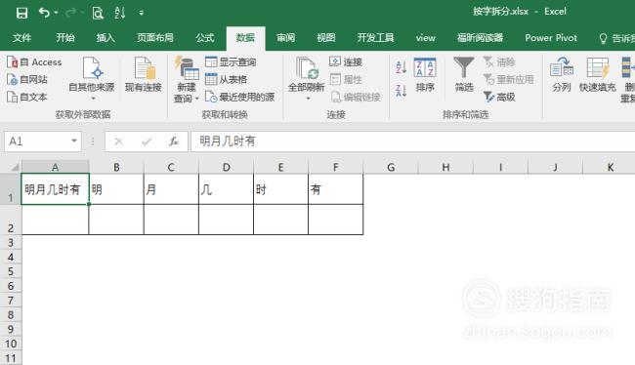Select the 数据 ribbon tab

pyautogui.click(x=245, y=38)
